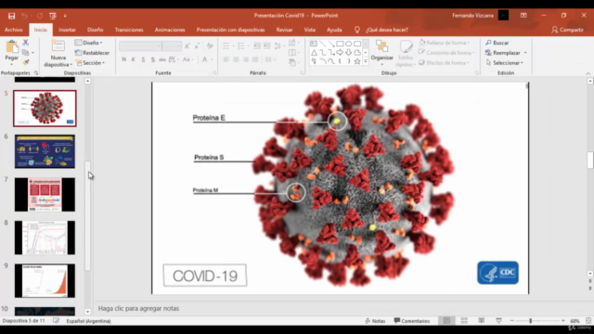This screenshot has height=334, width=594.
Task: Switch to Slide Sorter view
Action: [x=464, y=321]
